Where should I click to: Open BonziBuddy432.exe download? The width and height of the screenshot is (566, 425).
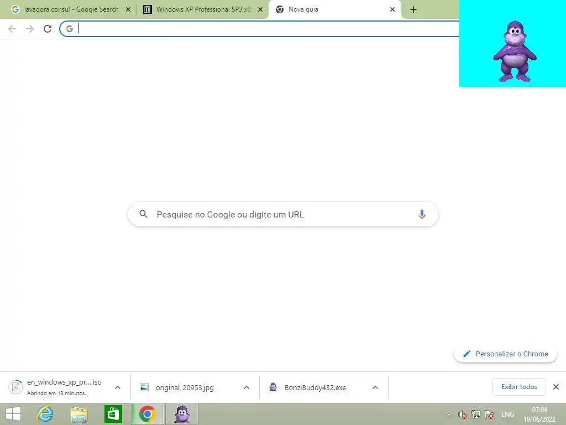(315, 387)
